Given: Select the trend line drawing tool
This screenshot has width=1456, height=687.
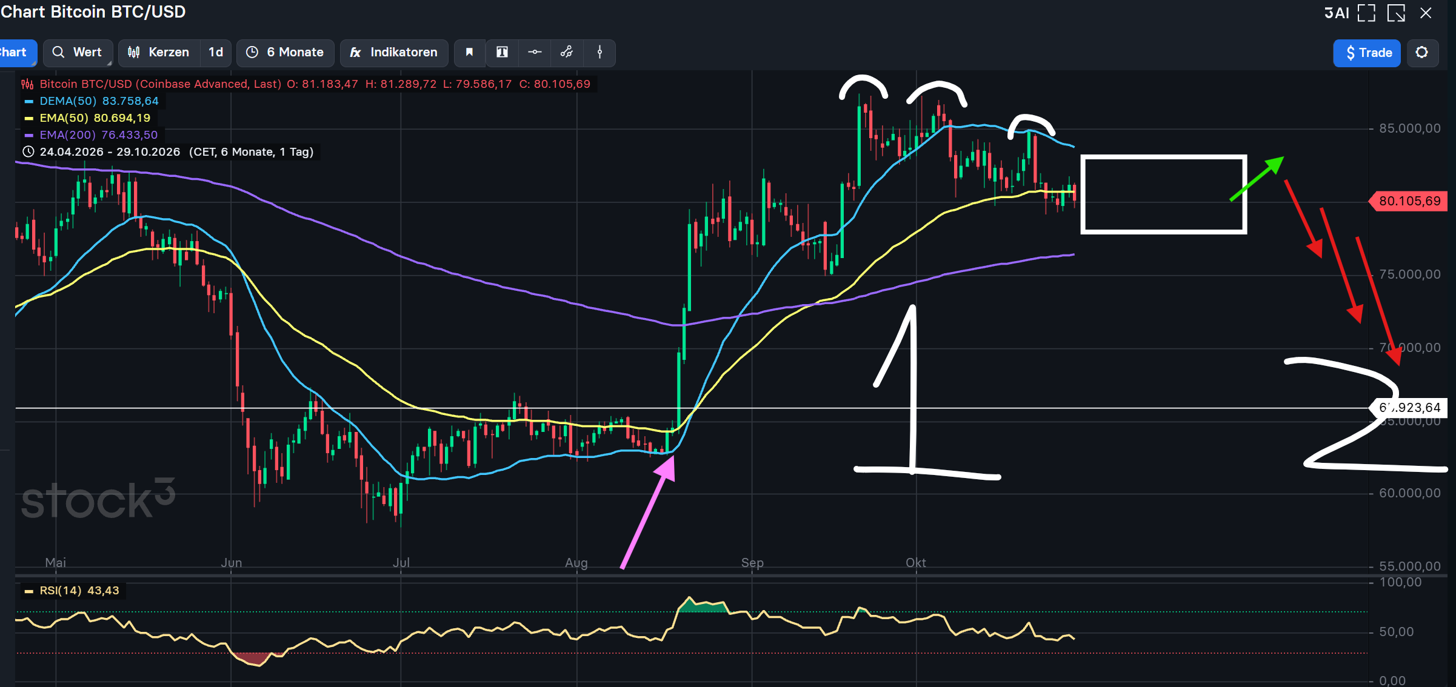Looking at the screenshot, I should [567, 53].
